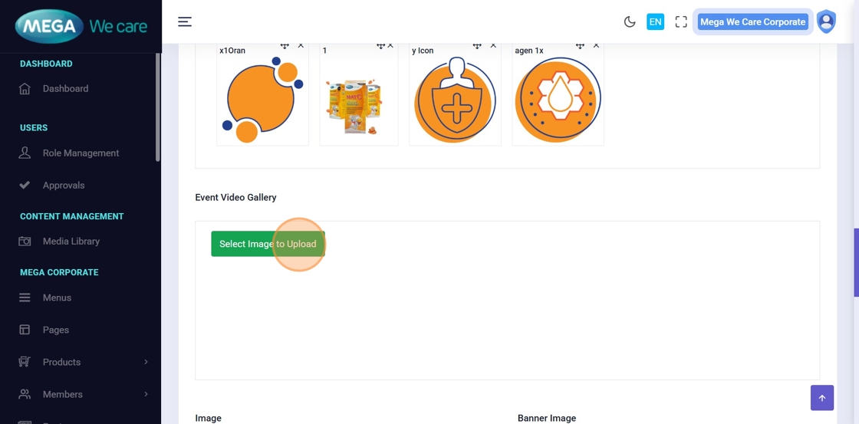Screen dimensions: 859x424
Task: Delete the 'x1Oran' gallery image
Action: click(301, 46)
